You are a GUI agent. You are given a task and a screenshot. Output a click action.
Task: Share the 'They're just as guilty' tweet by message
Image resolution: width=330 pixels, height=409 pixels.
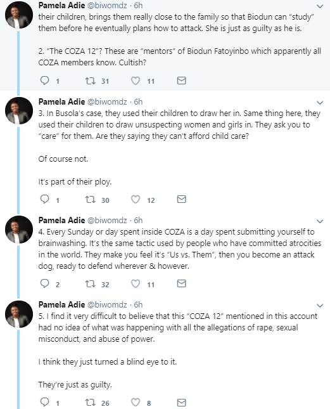pos(182,403)
